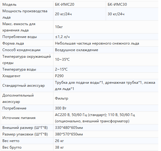The height and width of the screenshot is (151, 161).
Task: Click the Потребление воды row label
Action: [20, 37]
